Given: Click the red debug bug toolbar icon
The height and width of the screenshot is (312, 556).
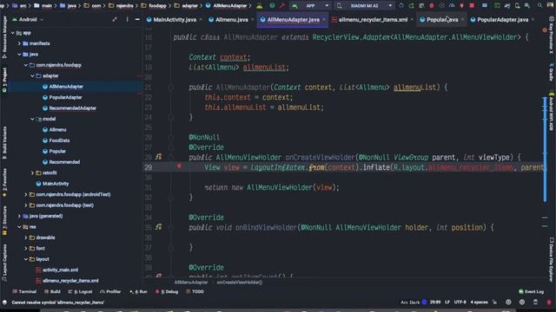Looking at the screenshot, I should coord(432,6).
